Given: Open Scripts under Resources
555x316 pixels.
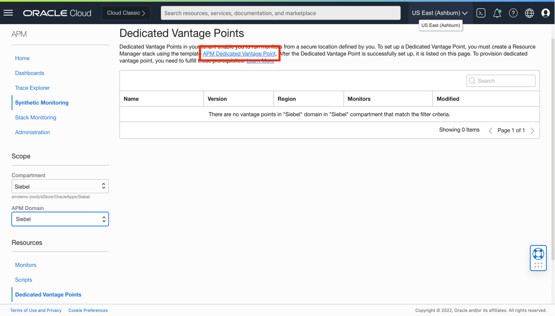Looking at the screenshot, I should coord(24,280).
